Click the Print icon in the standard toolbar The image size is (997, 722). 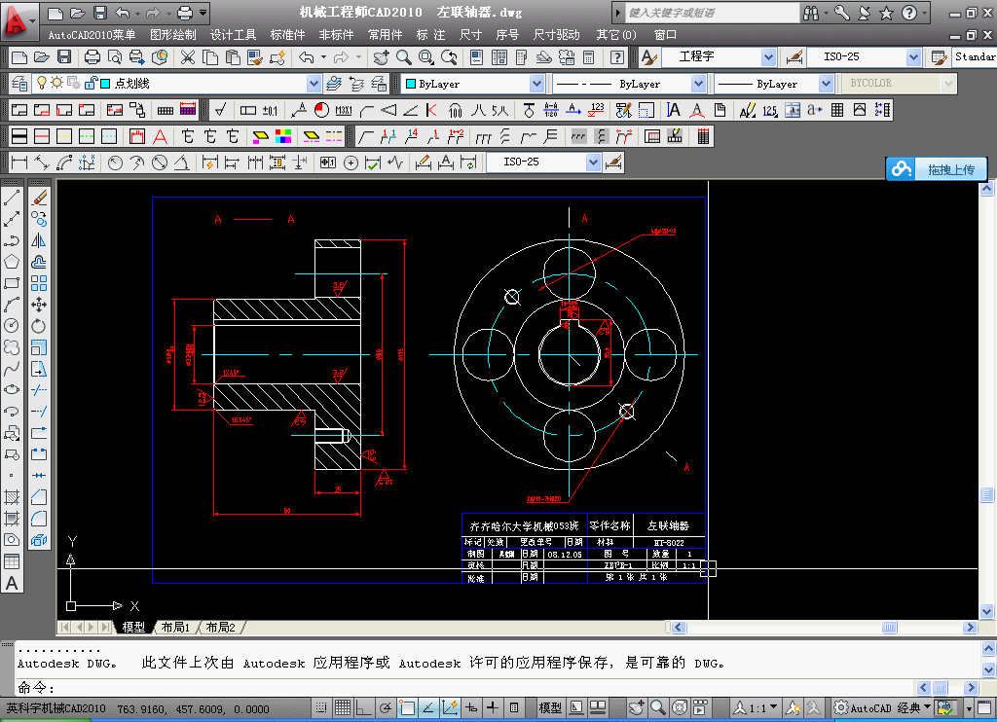[92, 57]
